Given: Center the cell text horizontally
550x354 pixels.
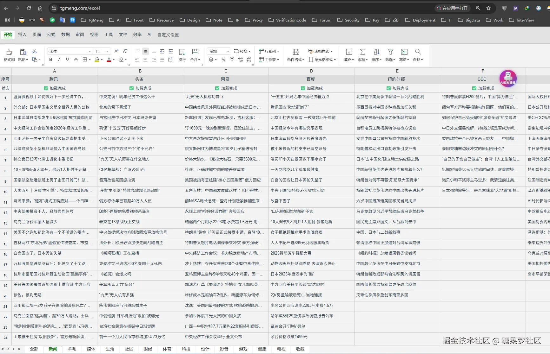Looking at the screenshot, I should coord(145,60).
